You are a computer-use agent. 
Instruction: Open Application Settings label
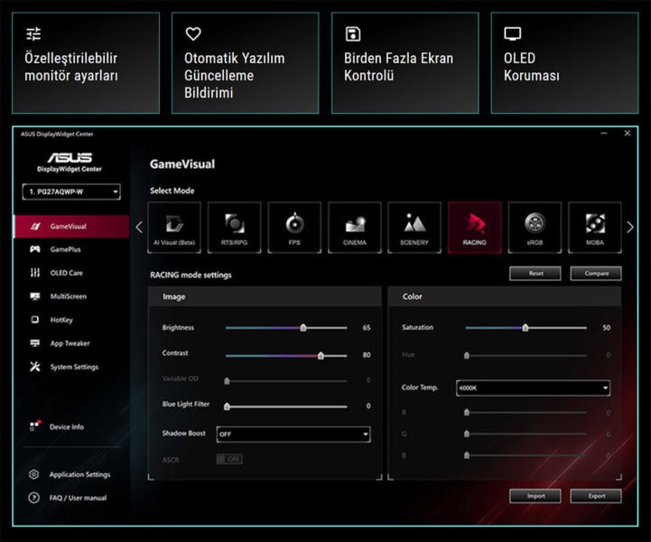pos(79,474)
